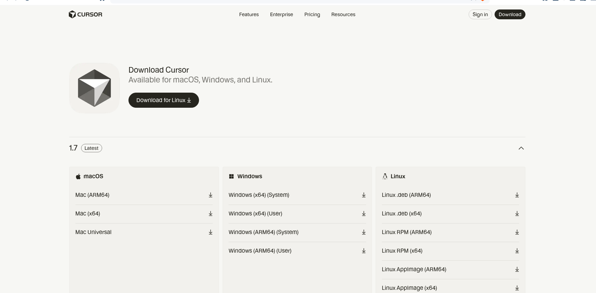Click the 1.7 version number
Screen dimensions: 596x293
coord(73,148)
